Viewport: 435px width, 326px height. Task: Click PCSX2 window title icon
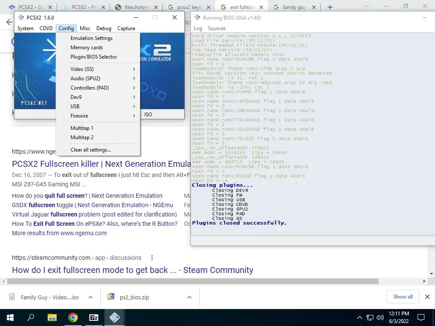pyautogui.click(x=21, y=17)
